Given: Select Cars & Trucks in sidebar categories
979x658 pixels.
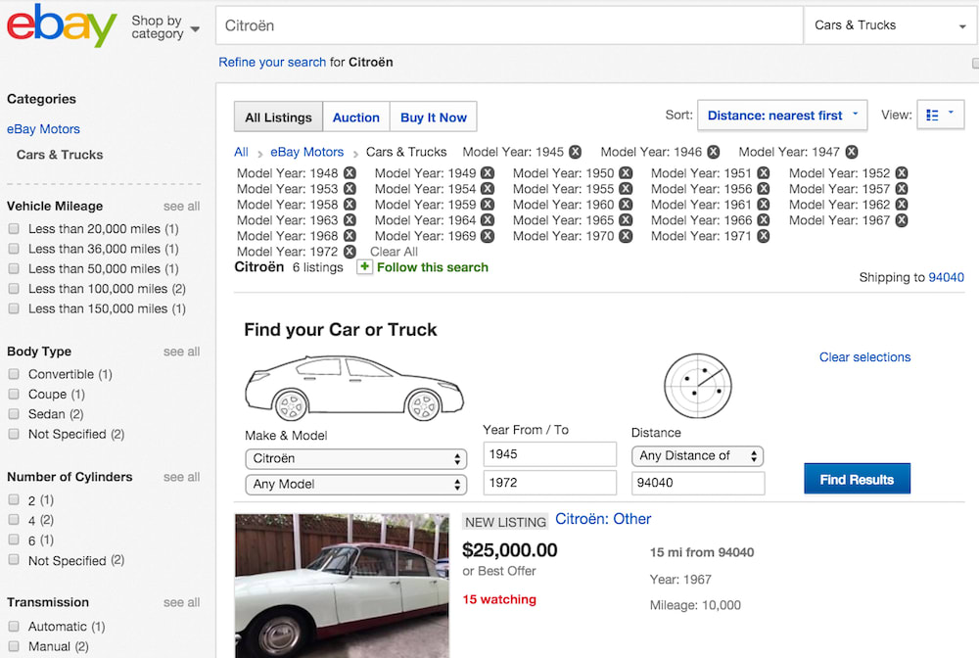Looking at the screenshot, I should click(60, 155).
